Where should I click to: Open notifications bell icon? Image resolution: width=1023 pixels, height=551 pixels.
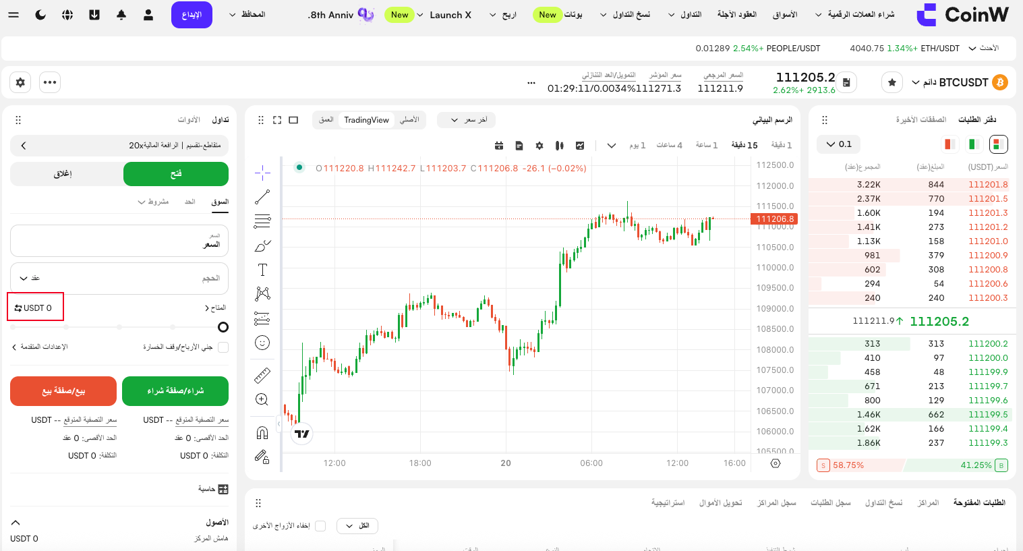[x=121, y=15]
